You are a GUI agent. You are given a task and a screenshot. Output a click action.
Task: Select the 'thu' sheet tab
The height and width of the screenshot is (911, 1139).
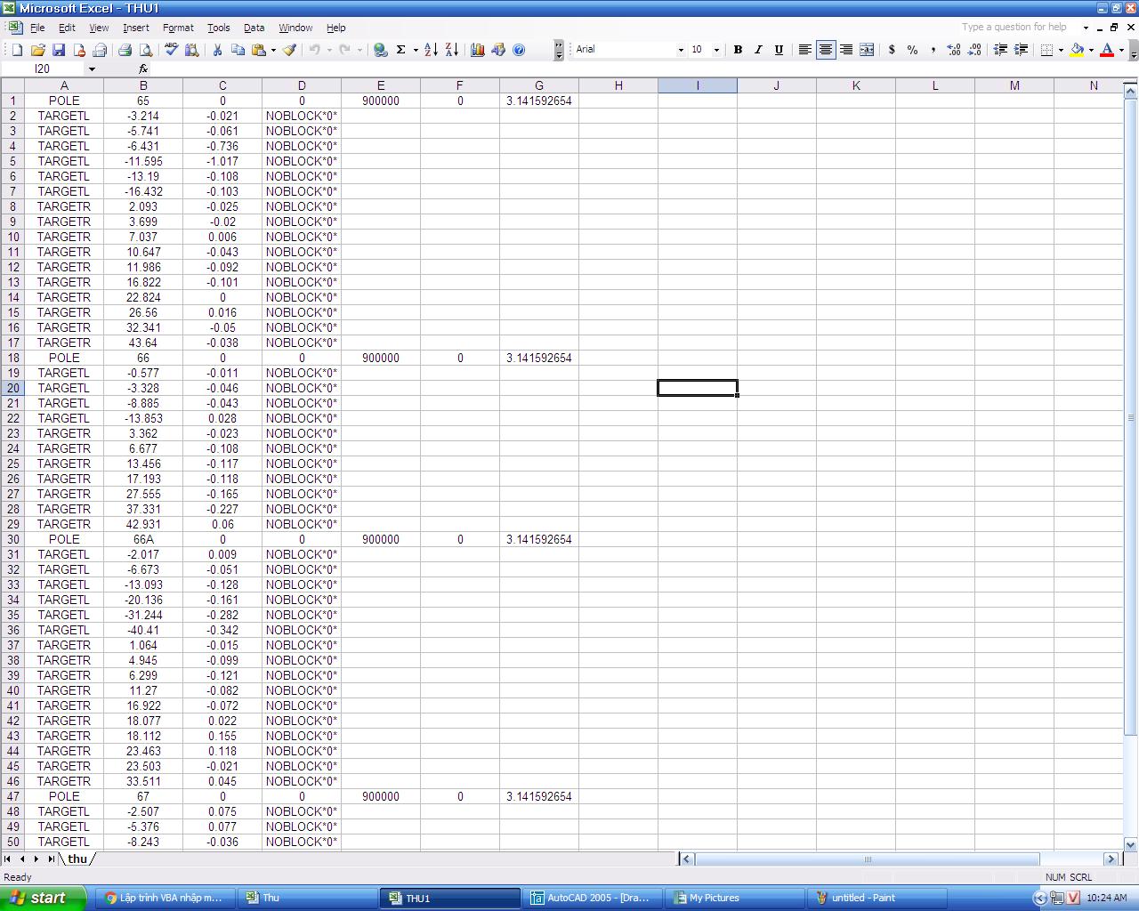[x=77, y=859]
